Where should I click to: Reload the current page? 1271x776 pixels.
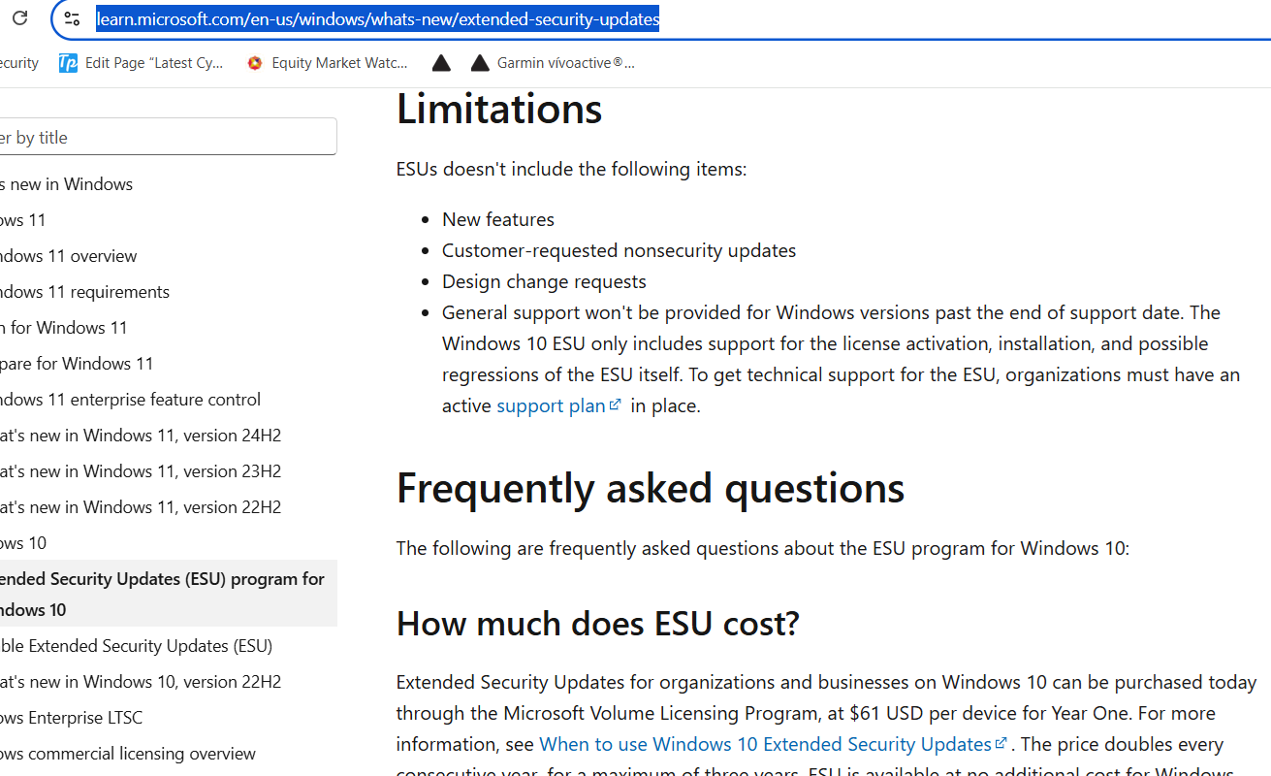tap(18, 17)
